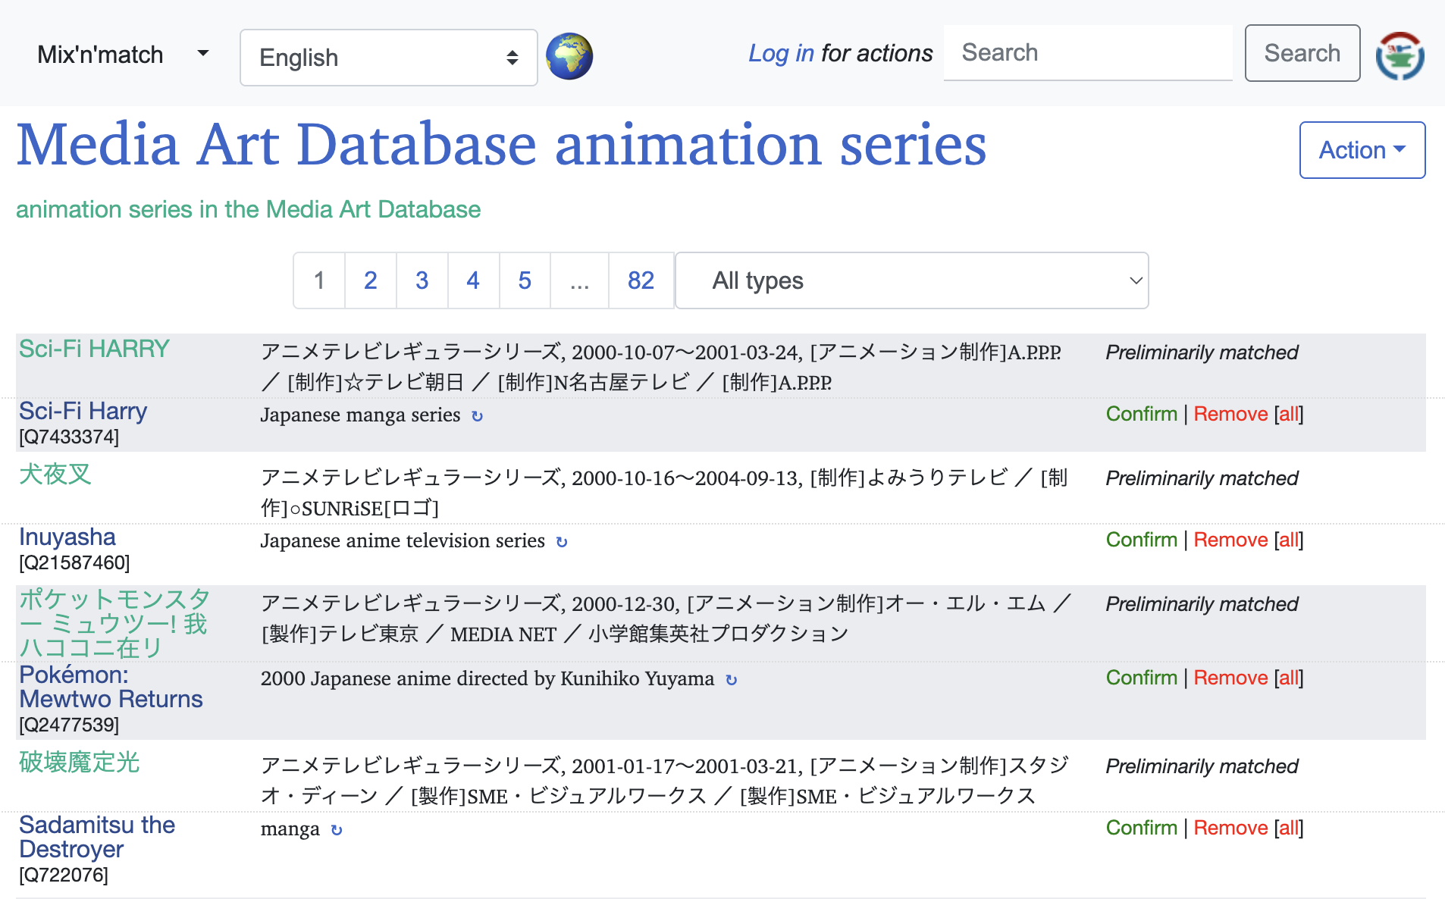Open the Sadamitsu the Destroyer Wikidata link
1445x899 pixels.
pyautogui.click(x=96, y=837)
